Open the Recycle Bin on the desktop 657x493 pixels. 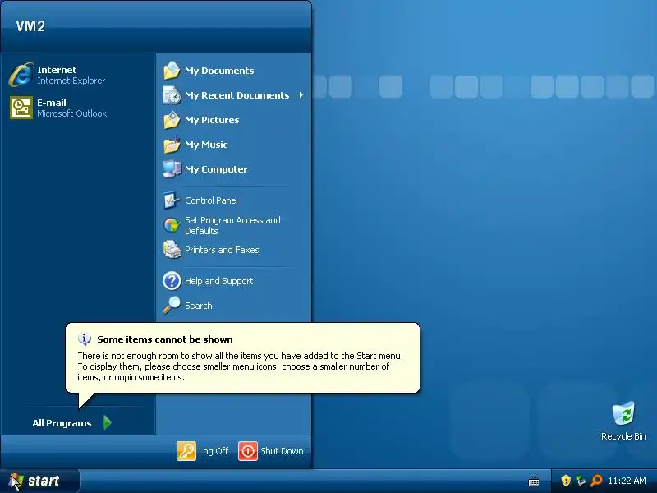[623, 413]
